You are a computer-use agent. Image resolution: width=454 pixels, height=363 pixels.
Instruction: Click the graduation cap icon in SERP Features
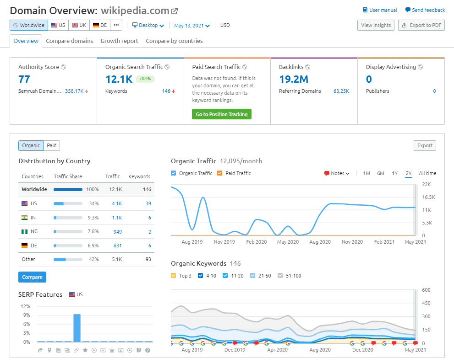(x=40, y=350)
